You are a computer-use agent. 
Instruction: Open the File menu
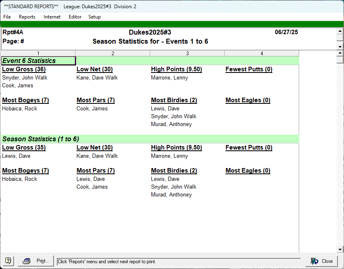click(x=7, y=17)
